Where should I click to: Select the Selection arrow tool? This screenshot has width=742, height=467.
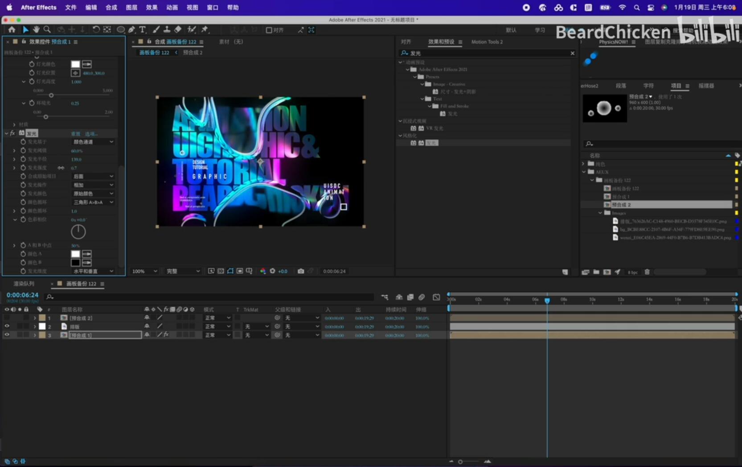pyautogui.click(x=25, y=30)
